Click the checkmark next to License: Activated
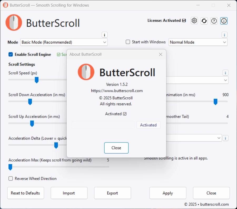Image resolution: width=237 pixels, height=209 pixels. pyautogui.click(x=184, y=20)
